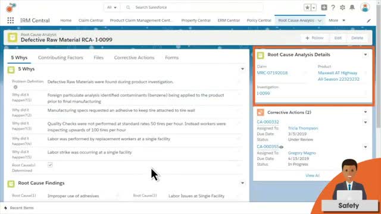381x214 pixels.
Task: Collapse the 5 Whys section arrow
Action: pos(242,69)
